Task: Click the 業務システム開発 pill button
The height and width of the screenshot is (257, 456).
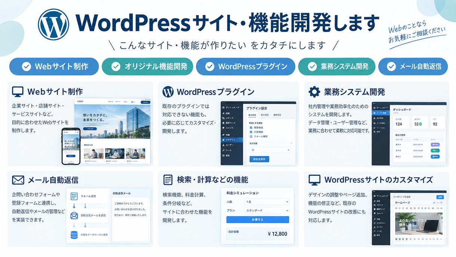Action: point(336,67)
